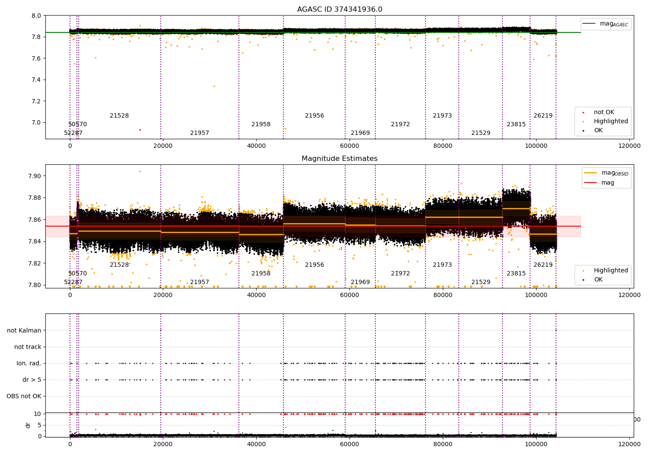Click OBSID label 21956 in top plot

[x=314, y=116]
